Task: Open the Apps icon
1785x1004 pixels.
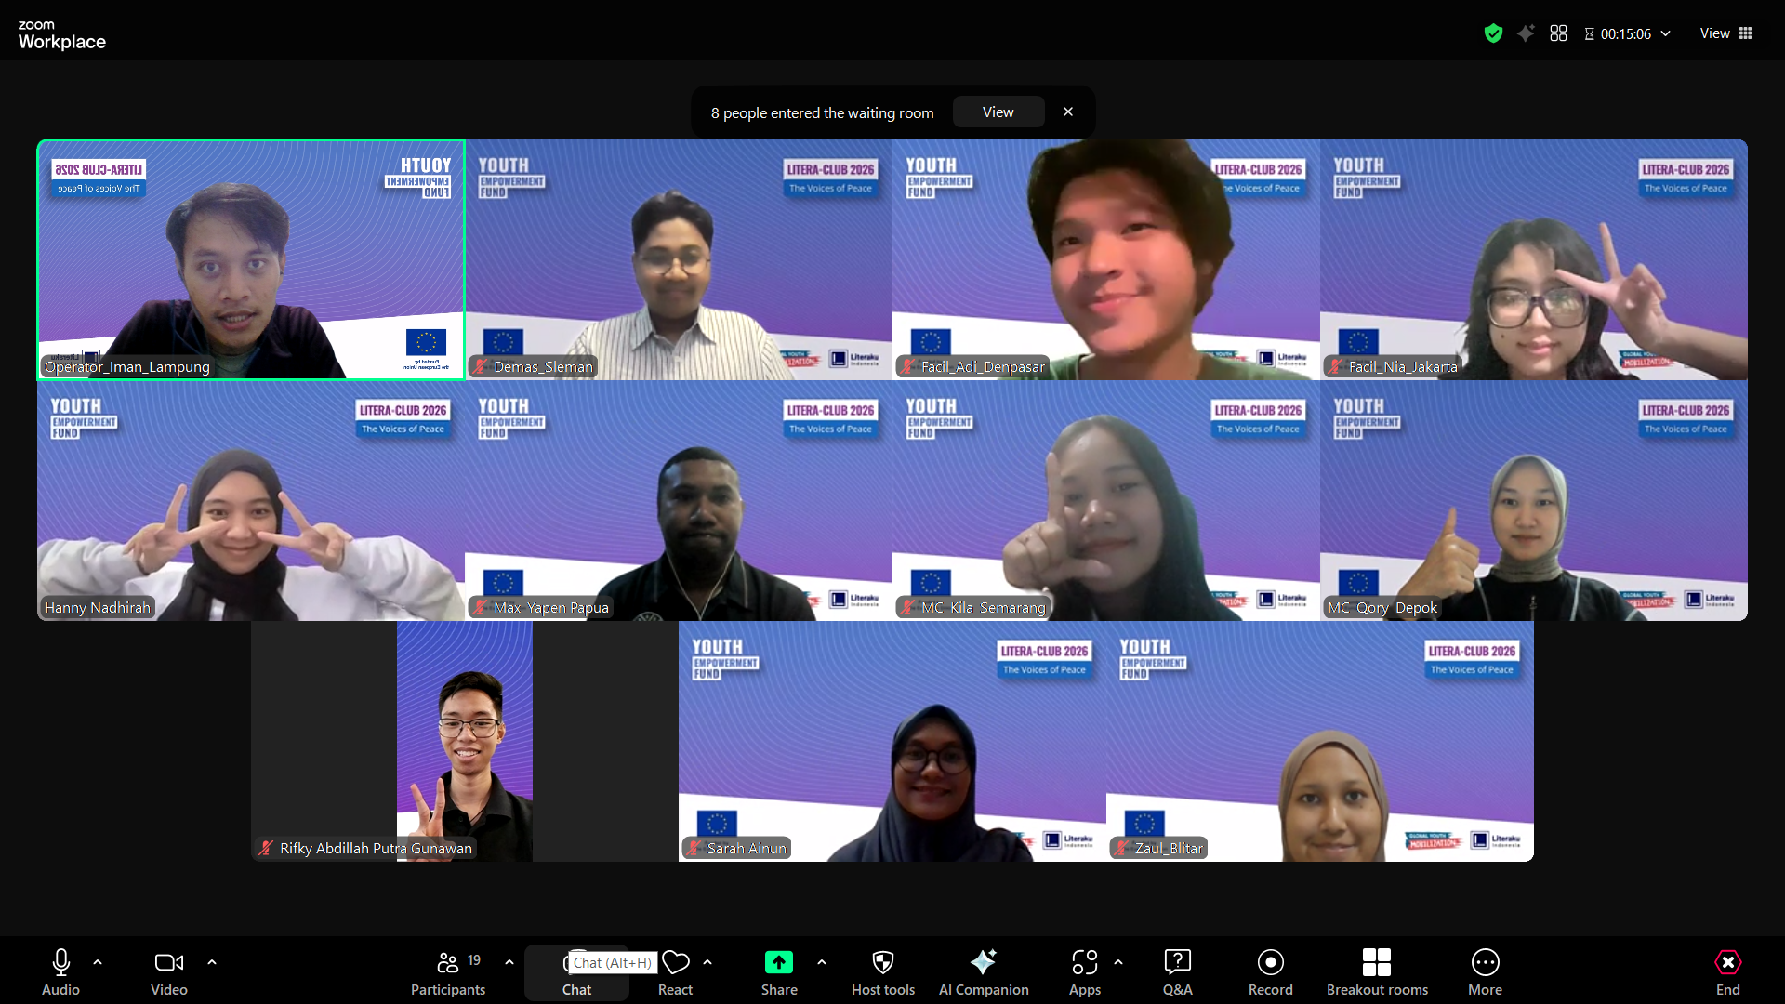Action: (1085, 962)
